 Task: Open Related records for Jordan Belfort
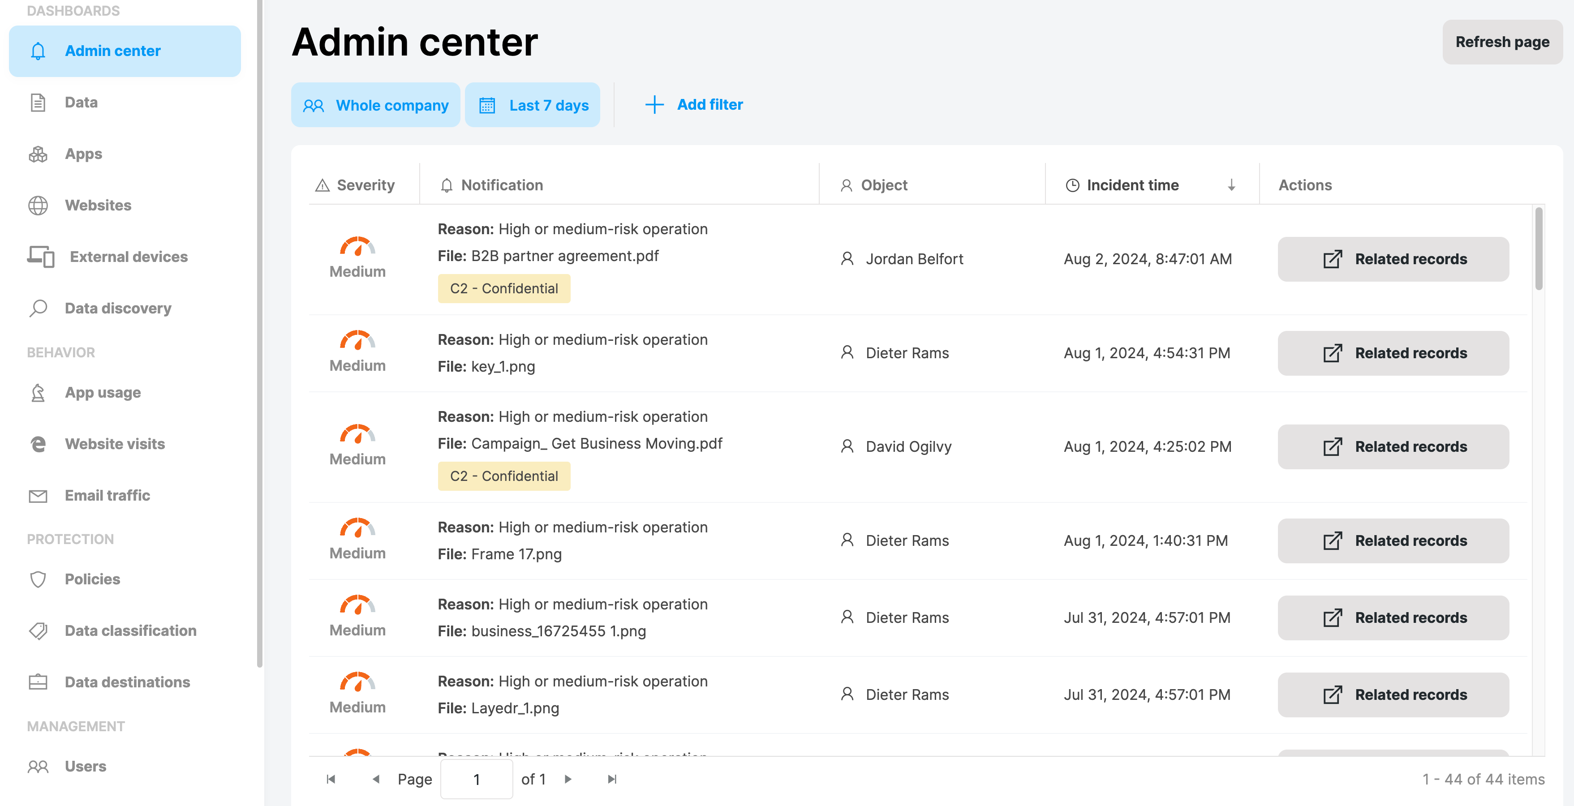click(1393, 259)
